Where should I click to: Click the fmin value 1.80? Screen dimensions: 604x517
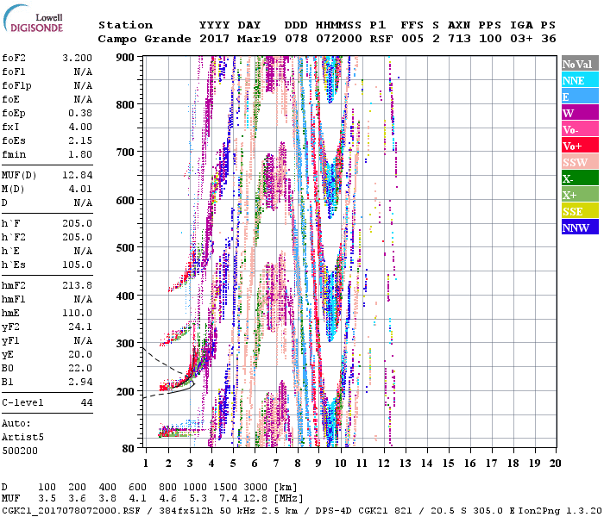[x=80, y=154]
